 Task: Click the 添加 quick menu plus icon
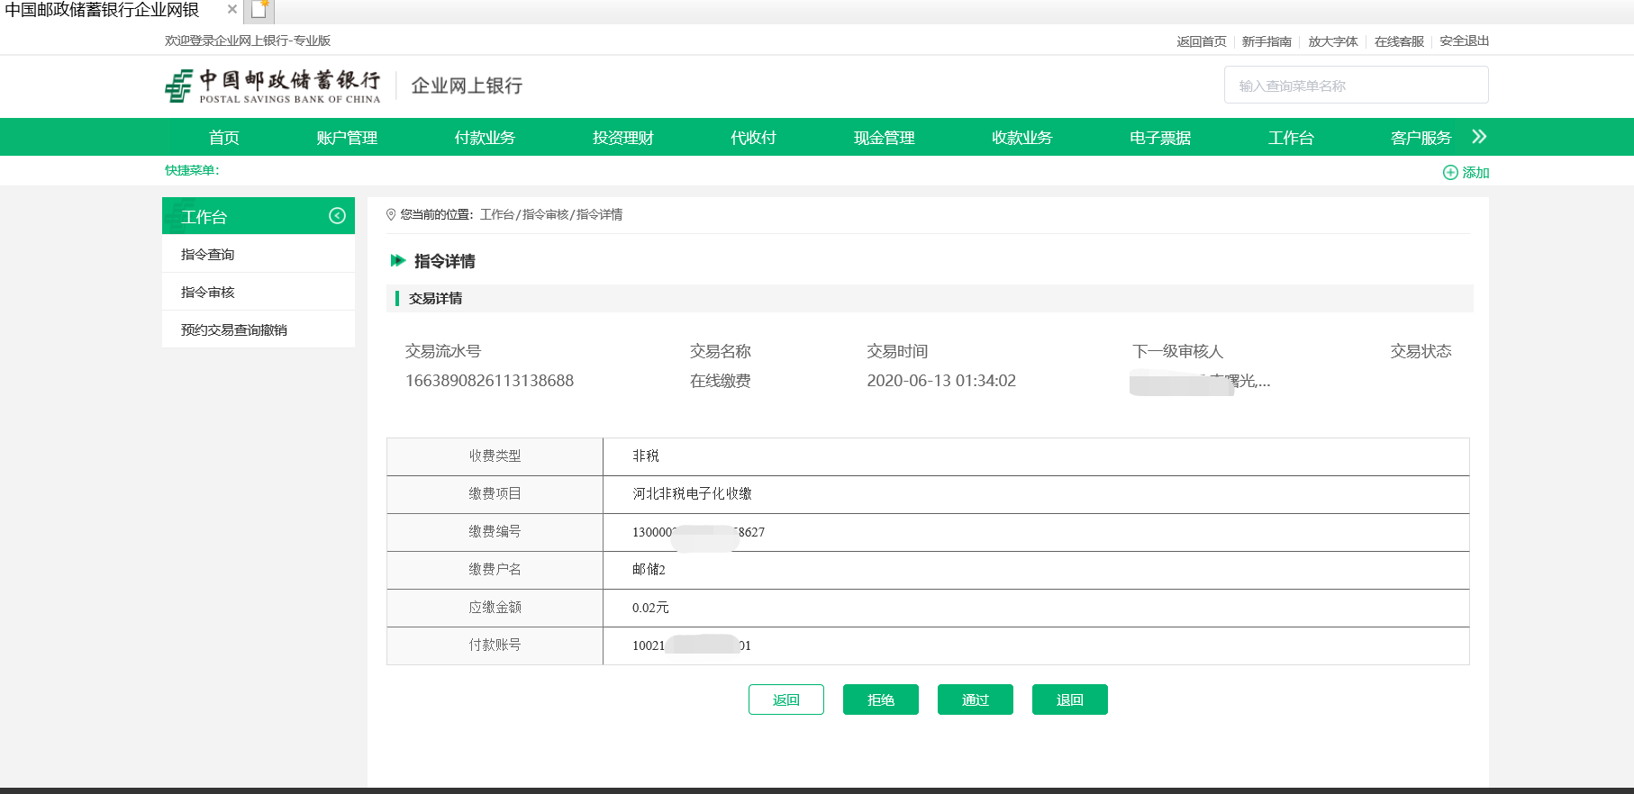1449,173
